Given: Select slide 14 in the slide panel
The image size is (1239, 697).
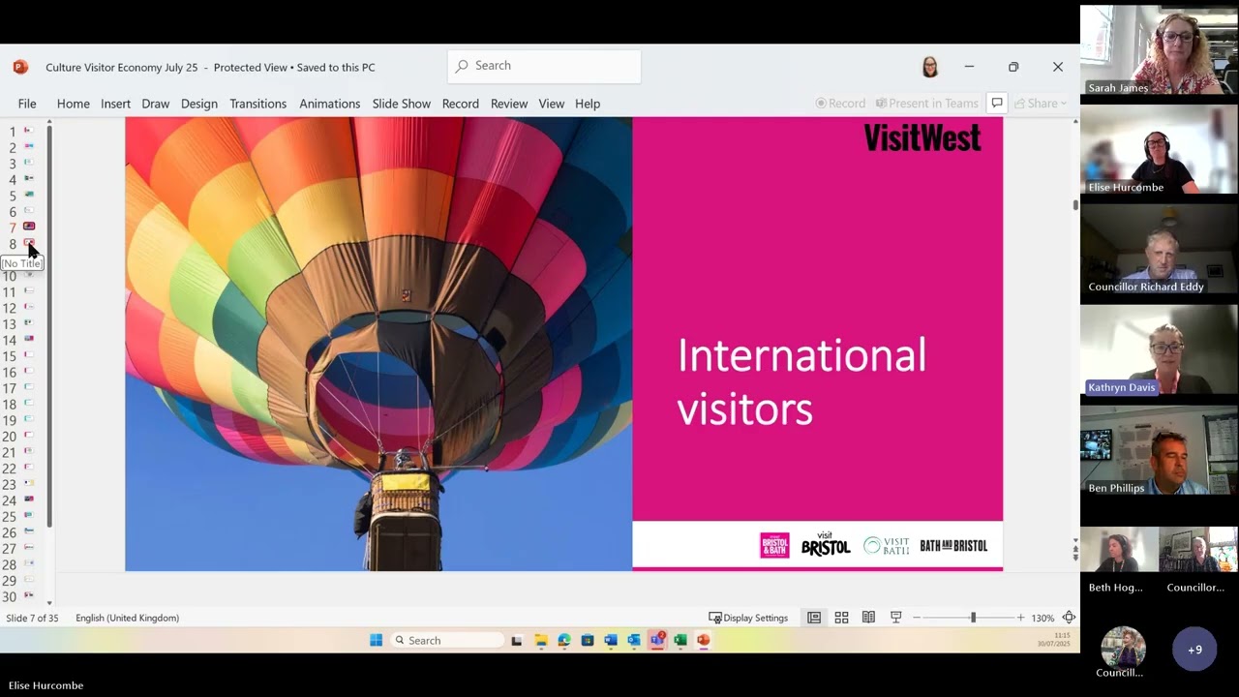Looking at the screenshot, I should (28, 340).
